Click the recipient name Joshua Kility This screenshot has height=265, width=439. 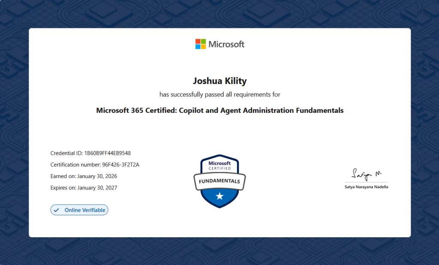[219, 80]
